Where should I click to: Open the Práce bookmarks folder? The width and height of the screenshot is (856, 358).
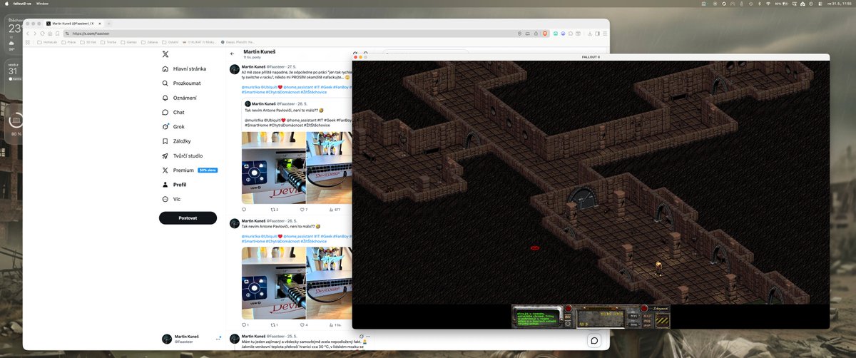(x=70, y=42)
